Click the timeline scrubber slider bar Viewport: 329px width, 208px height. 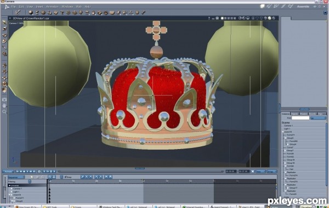coord(140,171)
